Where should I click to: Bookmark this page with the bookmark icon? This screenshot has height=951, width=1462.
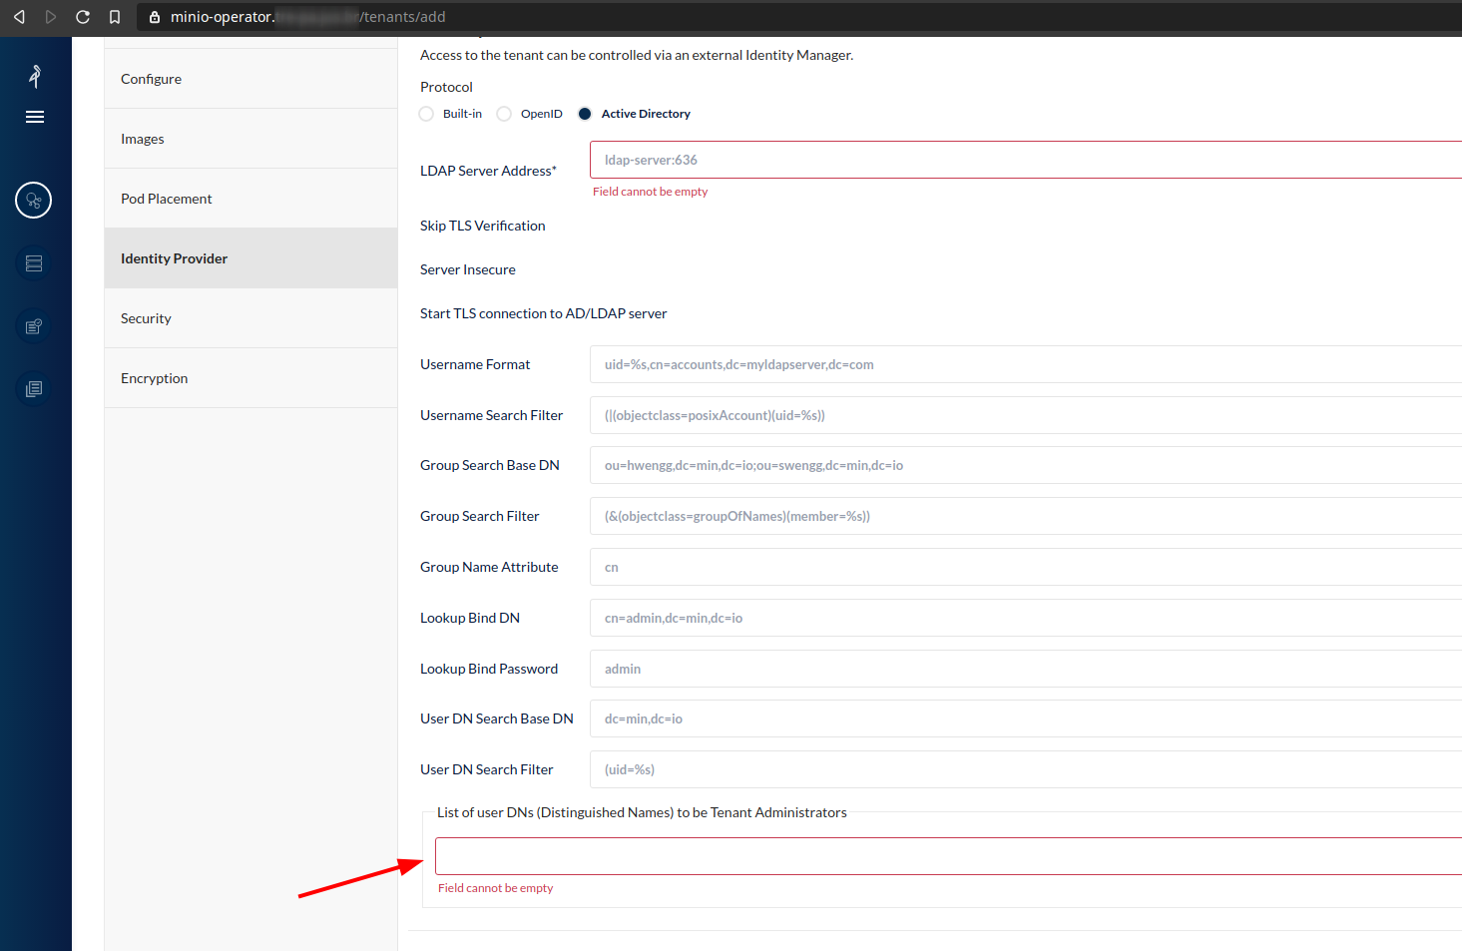[x=114, y=16]
